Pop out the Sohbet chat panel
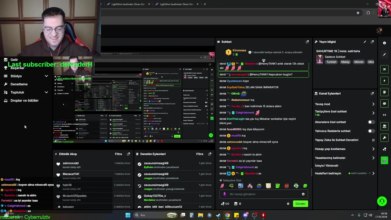 point(307,42)
